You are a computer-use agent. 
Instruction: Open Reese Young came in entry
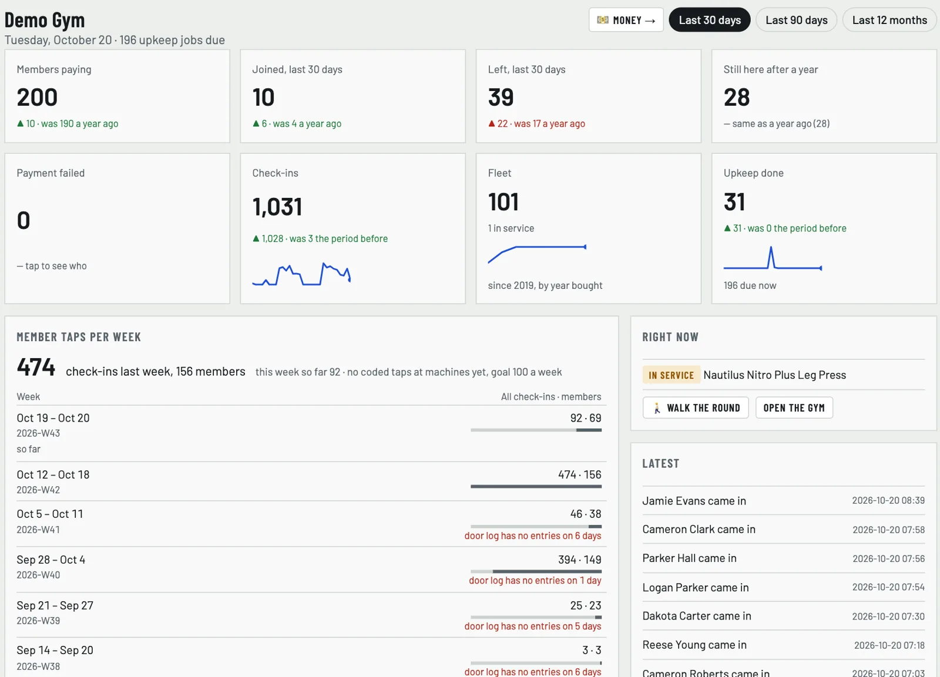(x=783, y=645)
